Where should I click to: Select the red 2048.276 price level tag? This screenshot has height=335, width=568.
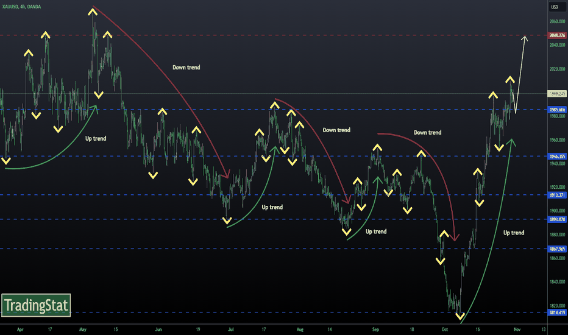pos(557,35)
